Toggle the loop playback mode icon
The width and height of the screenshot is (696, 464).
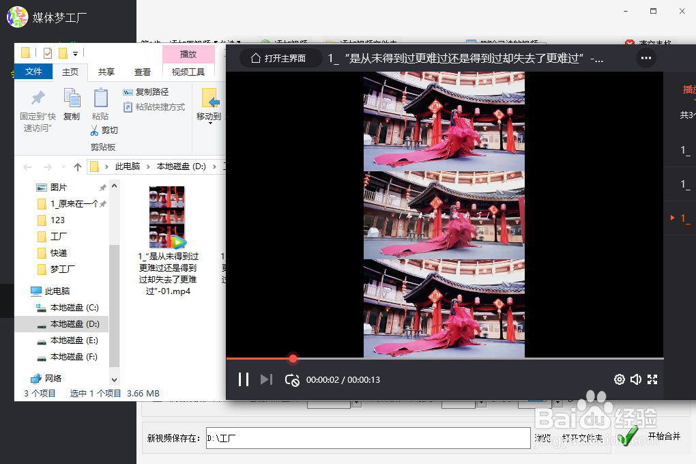click(x=292, y=380)
